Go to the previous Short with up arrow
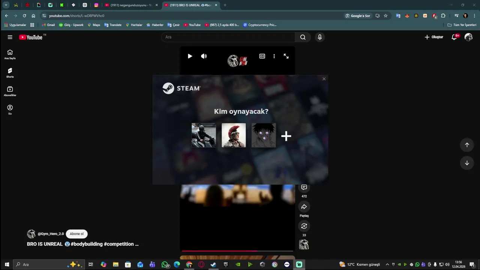This screenshot has width=480, height=270. (467, 145)
